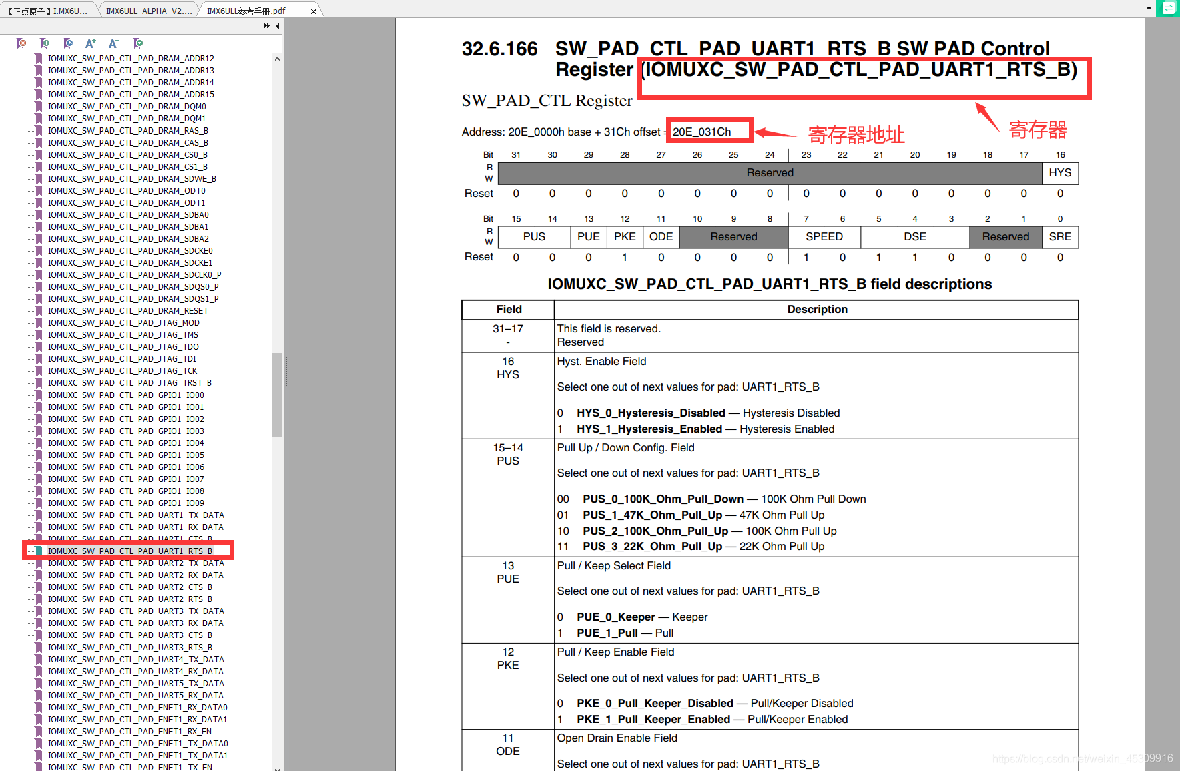Open bookmark IOMUXC_SW_PAD_CTL_PAD_GPIO1_IO03

click(126, 431)
